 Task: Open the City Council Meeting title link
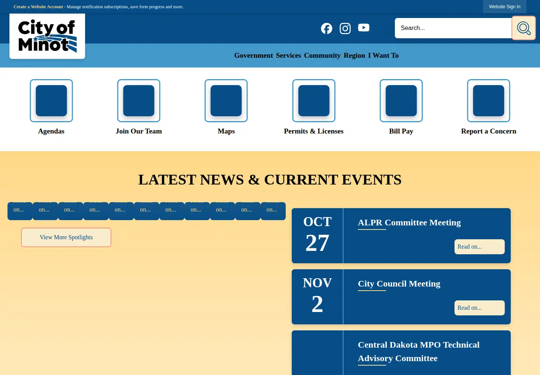pyautogui.click(x=399, y=283)
